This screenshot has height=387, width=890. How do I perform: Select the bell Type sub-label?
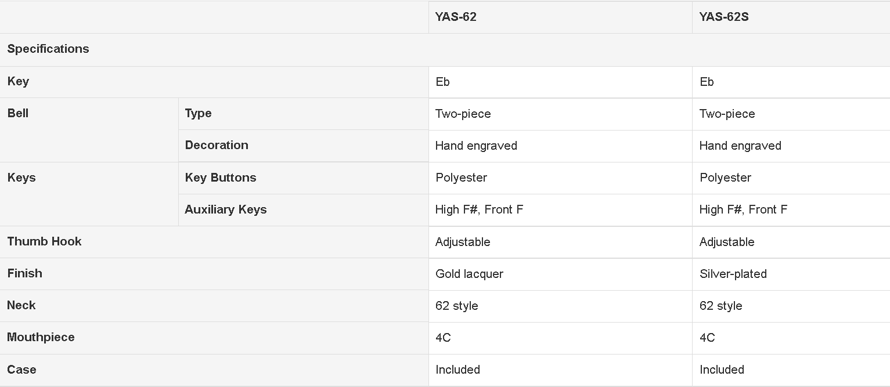click(x=198, y=113)
